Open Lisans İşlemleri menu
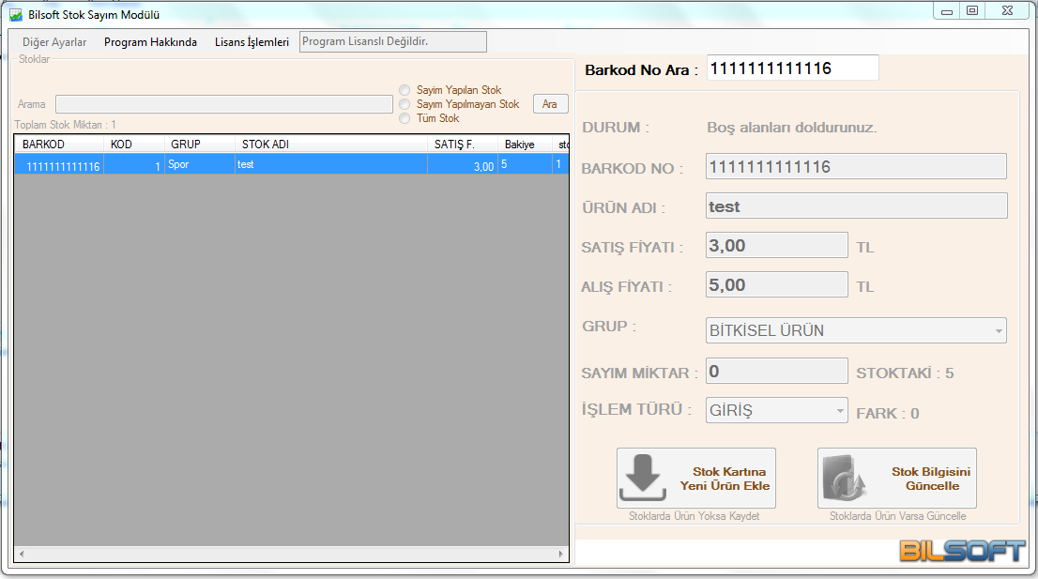 (252, 41)
